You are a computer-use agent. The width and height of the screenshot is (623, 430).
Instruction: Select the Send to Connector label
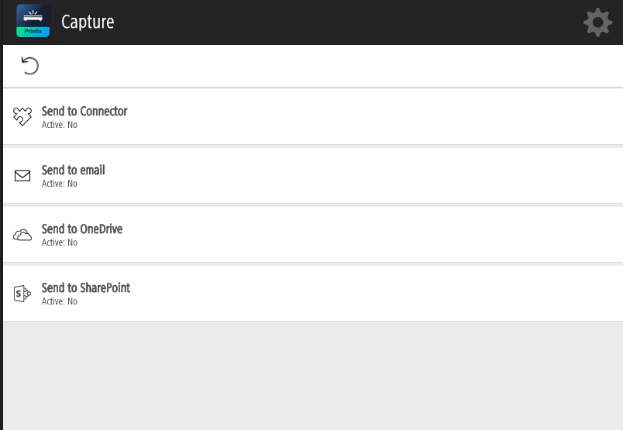84,112
